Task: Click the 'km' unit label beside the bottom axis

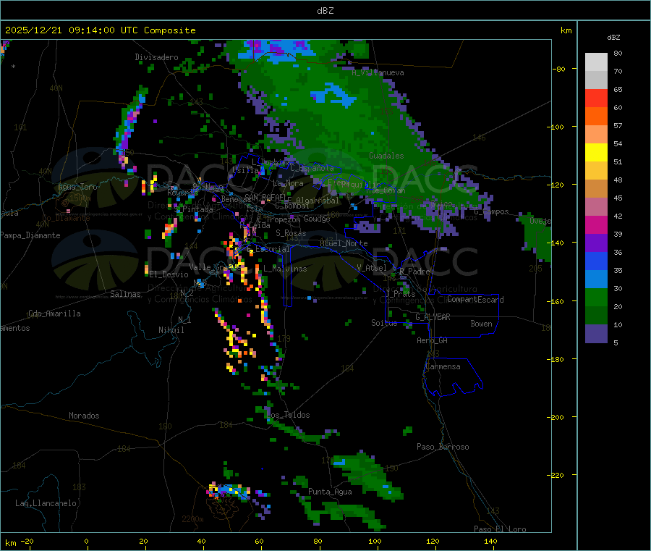Action: click(x=10, y=543)
